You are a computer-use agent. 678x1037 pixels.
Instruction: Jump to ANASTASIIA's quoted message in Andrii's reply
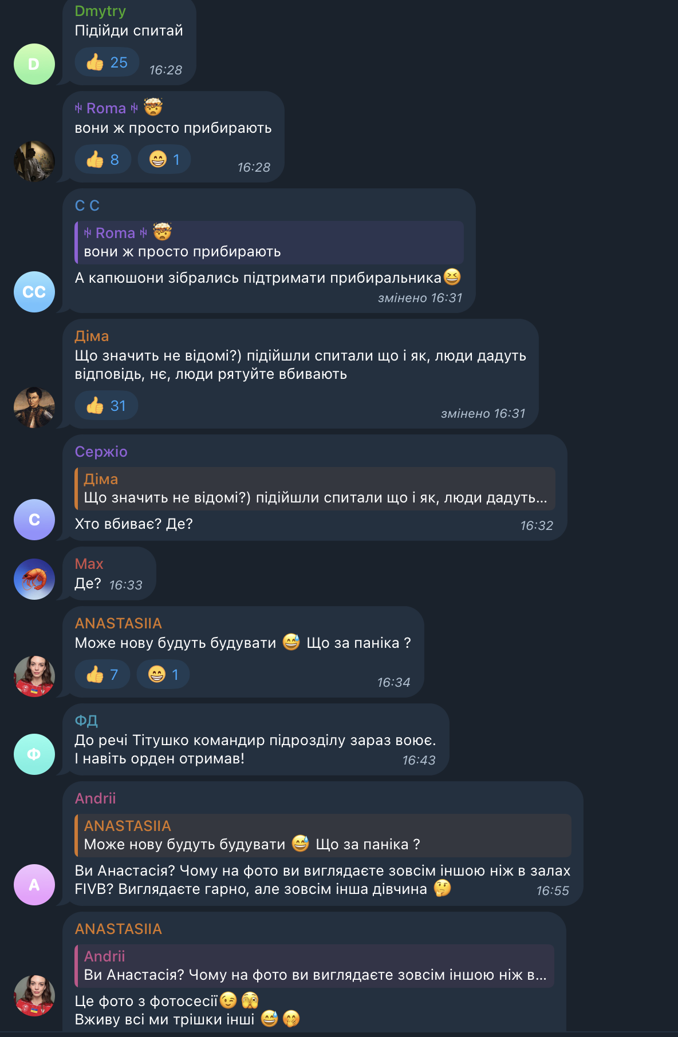coord(323,836)
